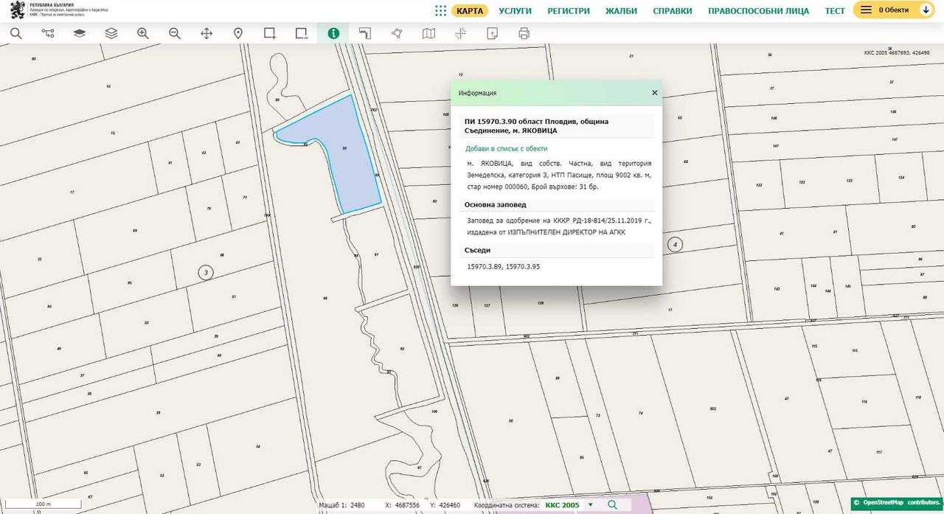This screenshot has height=514, width=944.
Task: Open the coordinate system КKС 2005 dropdown
Action: click(569, 505)
